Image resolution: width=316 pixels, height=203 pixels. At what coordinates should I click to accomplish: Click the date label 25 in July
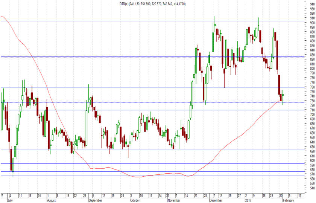pos(39,195)
